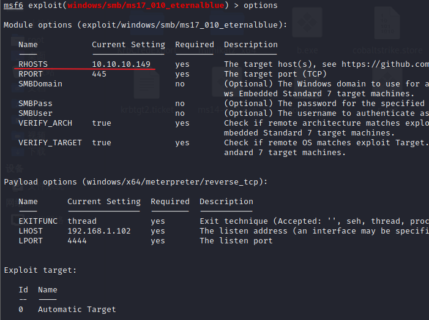Click the Name header under Exploit target
429x320 pixels.
click(48, 290)
